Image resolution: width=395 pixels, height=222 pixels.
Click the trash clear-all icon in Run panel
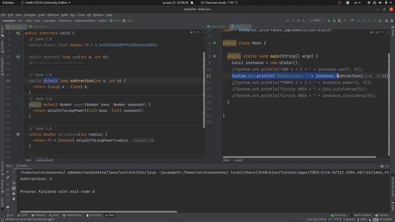[14, 199]
